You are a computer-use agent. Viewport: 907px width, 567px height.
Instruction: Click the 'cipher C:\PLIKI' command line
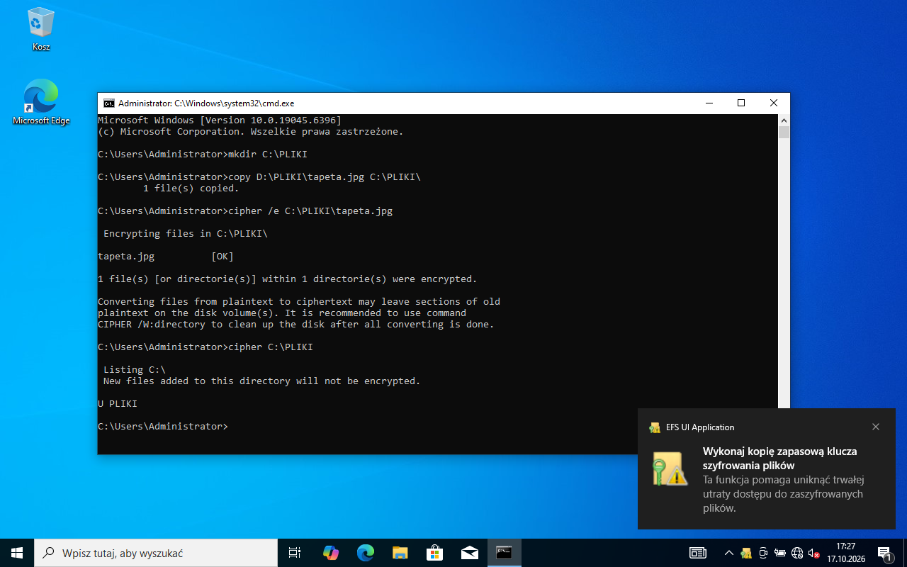pos(205,347)
